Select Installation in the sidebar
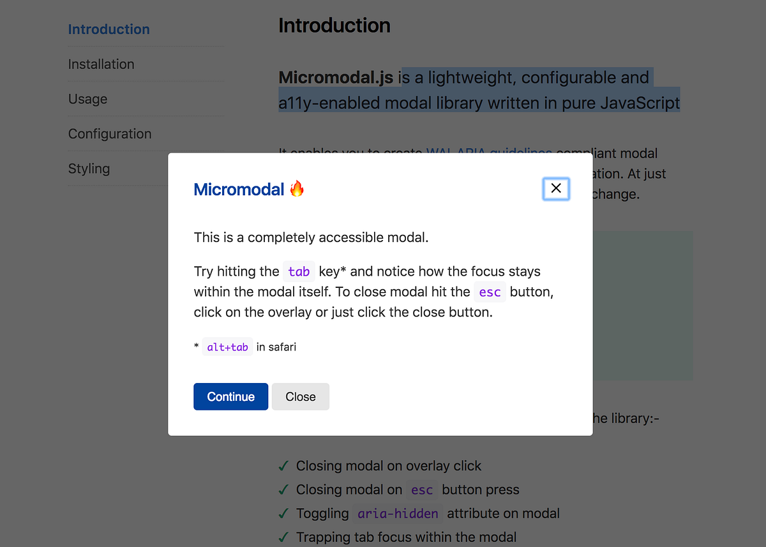766x547 pixels. (101, 64)
